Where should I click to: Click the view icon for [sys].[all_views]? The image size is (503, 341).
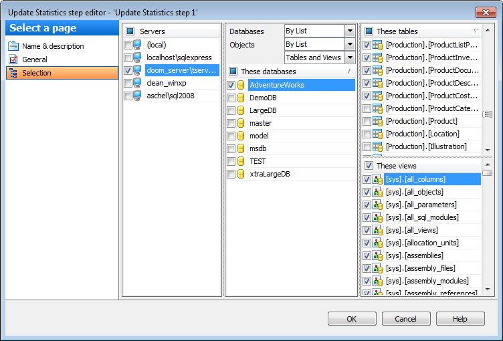tap(377, 230)
